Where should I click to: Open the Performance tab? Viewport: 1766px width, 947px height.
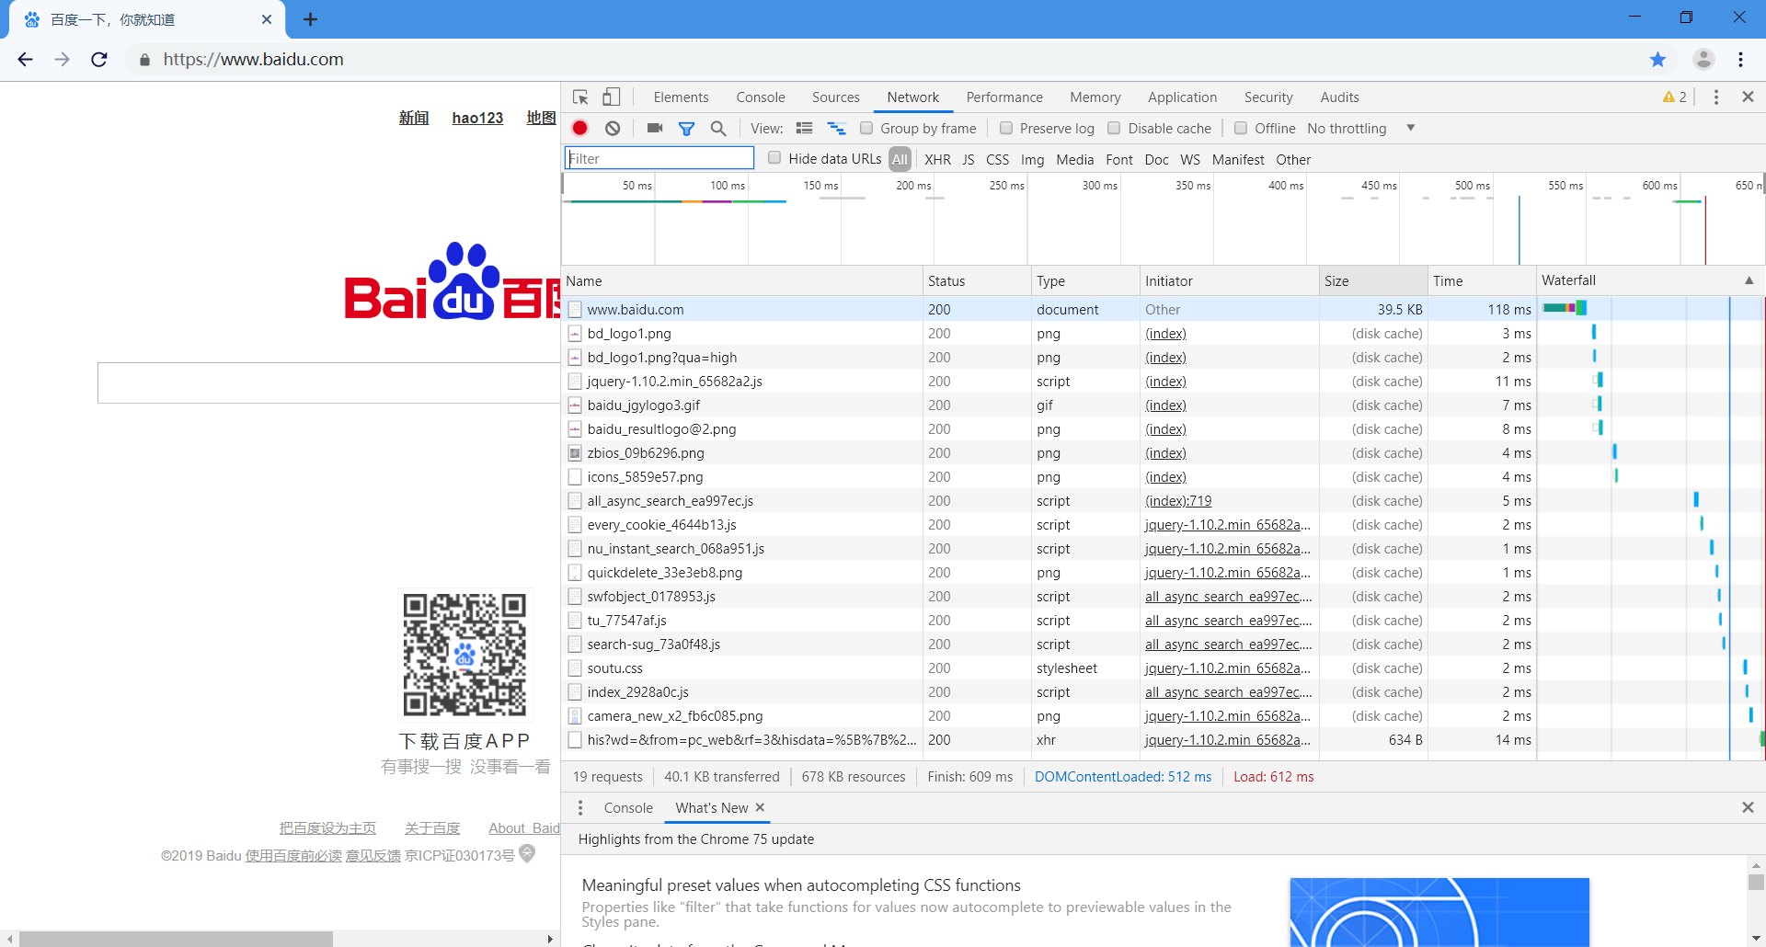coord(1004,97)
